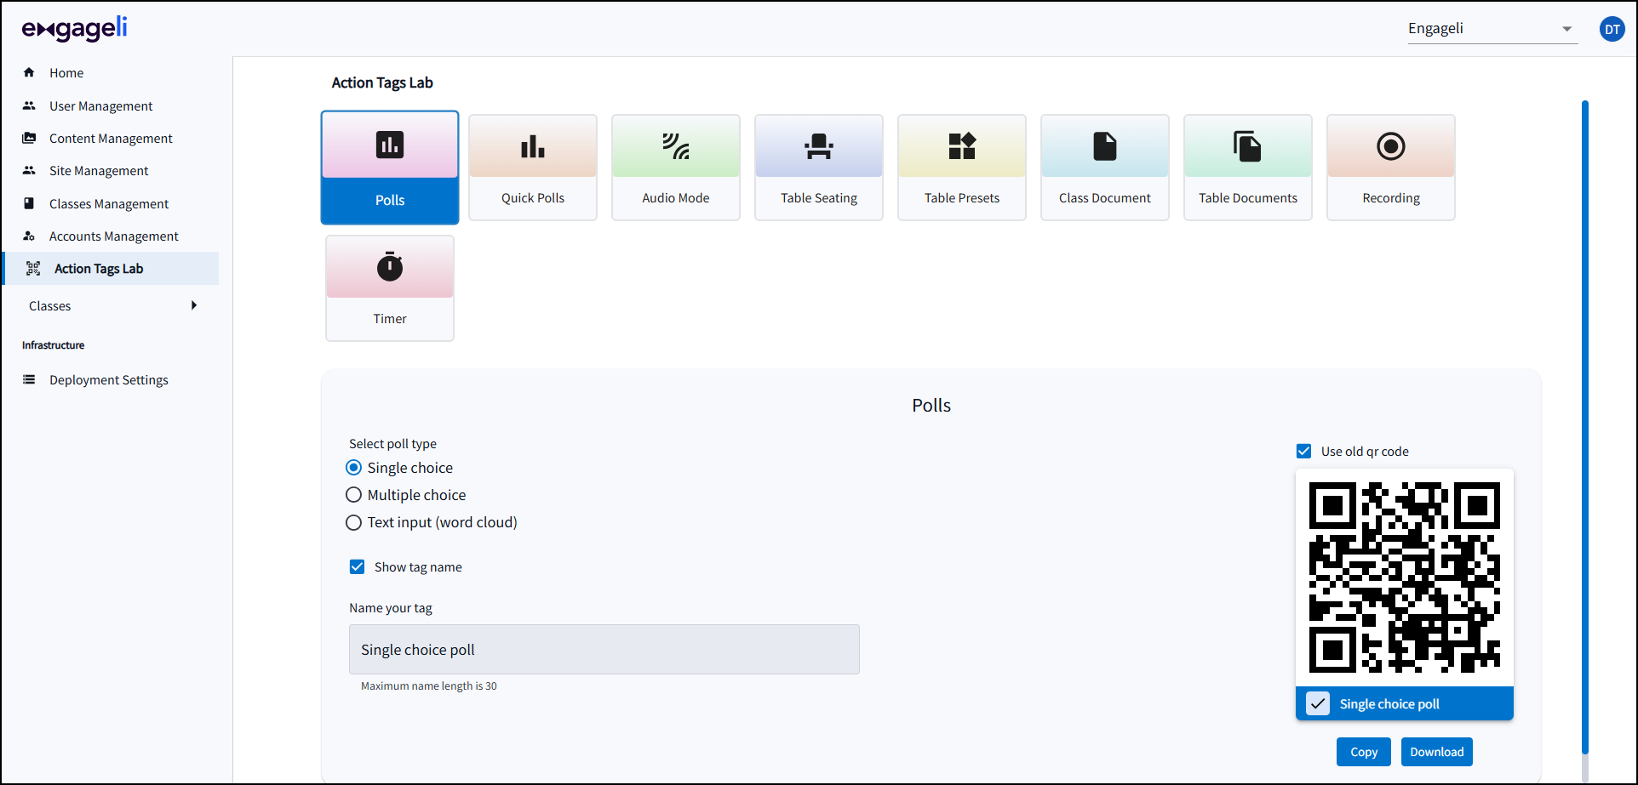Viewport: 1638px width, 785px height.
Task: Click the Classes Management book icon
Action: coord(29,203)
